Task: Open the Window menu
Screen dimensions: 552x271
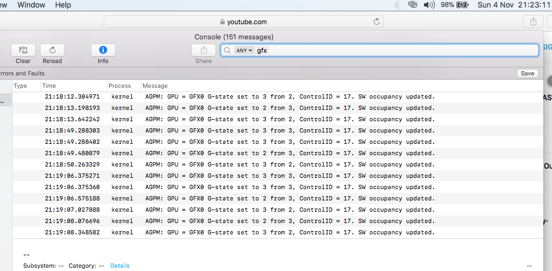Action: (31, 5)
